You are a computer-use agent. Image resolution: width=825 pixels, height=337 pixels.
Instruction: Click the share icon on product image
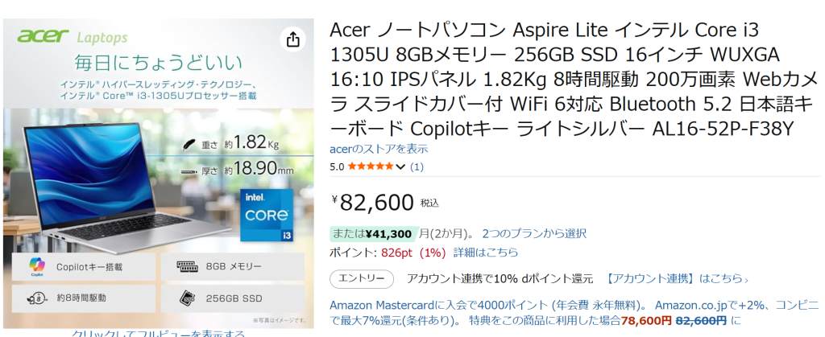tap(292, 39)
